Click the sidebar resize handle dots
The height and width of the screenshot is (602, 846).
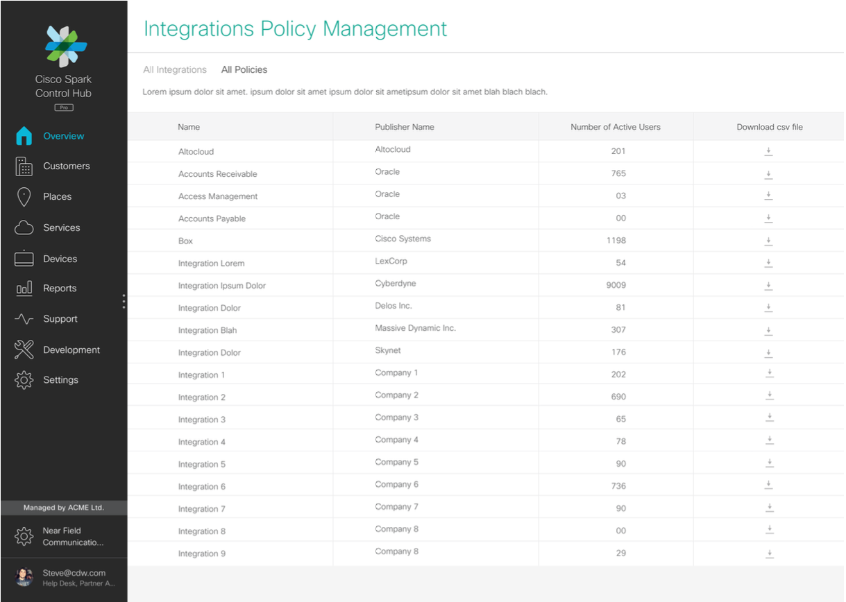(x=124, y=301)
